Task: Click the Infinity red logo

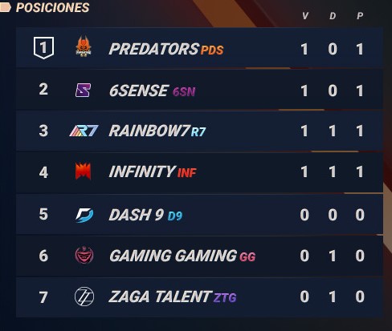Action: (84, 171)
